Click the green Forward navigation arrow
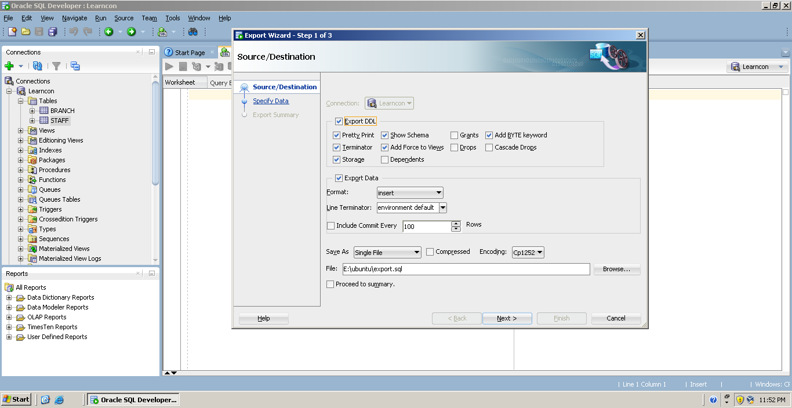Image resolution: width=792 pixels, height=408 pixels. (x=132, y=31)
